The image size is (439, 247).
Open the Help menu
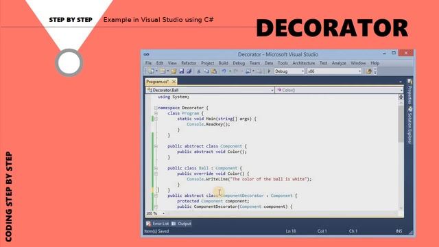(375, 63)
